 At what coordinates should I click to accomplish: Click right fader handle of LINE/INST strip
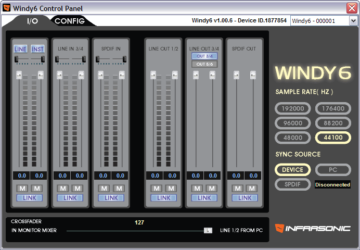pos(41,75)
